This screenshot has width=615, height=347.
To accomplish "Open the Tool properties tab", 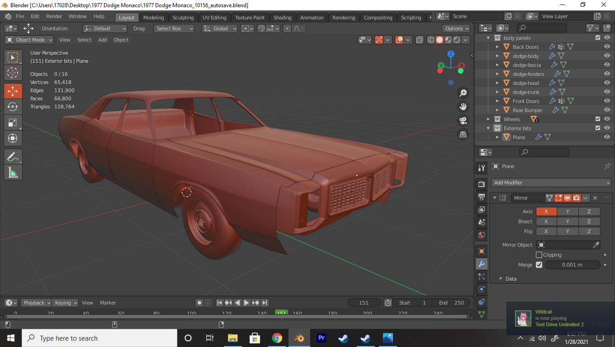I will [482, 168].
